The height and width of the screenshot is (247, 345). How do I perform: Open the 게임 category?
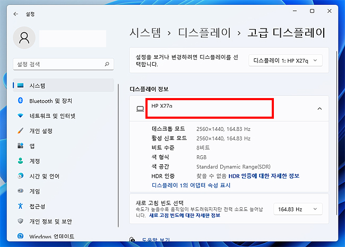63,191
